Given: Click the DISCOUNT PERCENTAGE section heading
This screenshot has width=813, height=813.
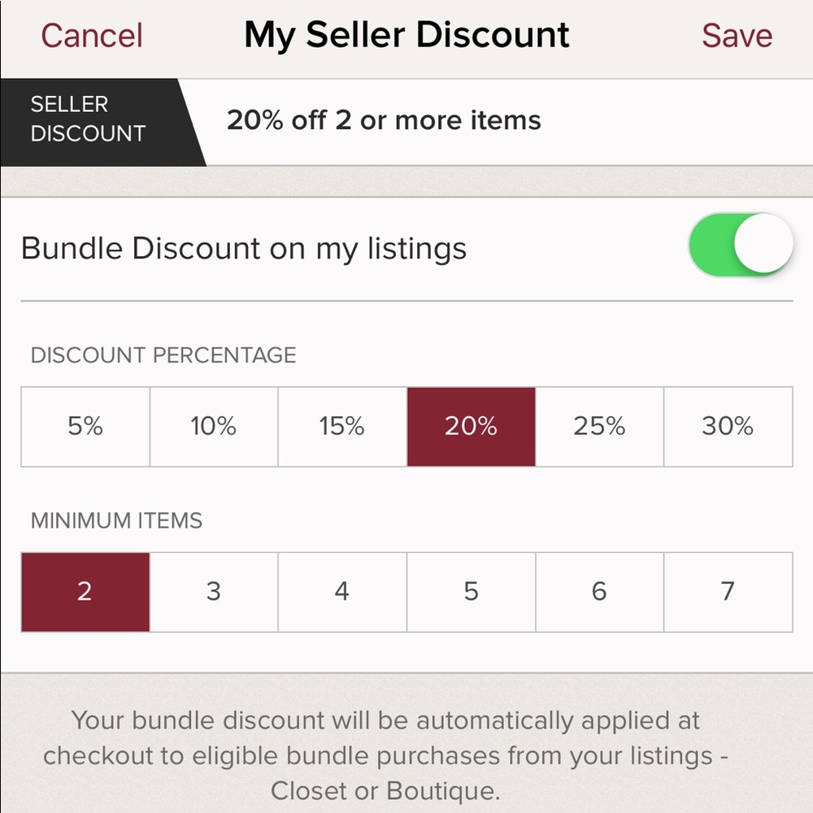Looking at the screenshot, I should coord(163,354).
